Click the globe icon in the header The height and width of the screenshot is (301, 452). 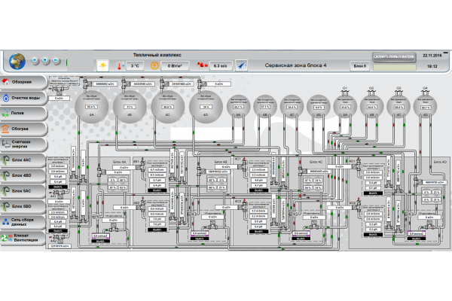pyautogui.click(x=17, y=62)
